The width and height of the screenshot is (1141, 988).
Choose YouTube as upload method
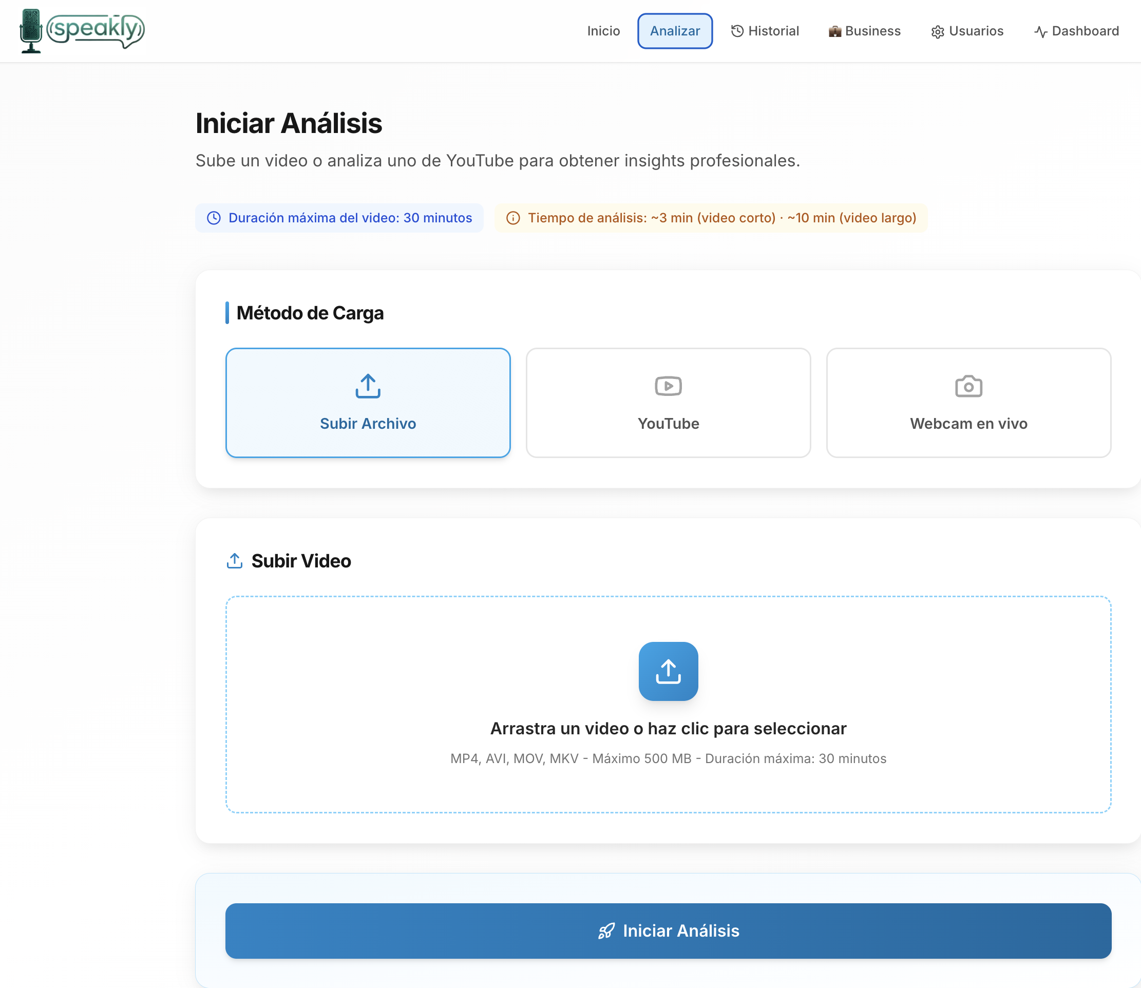click(668, 403)
